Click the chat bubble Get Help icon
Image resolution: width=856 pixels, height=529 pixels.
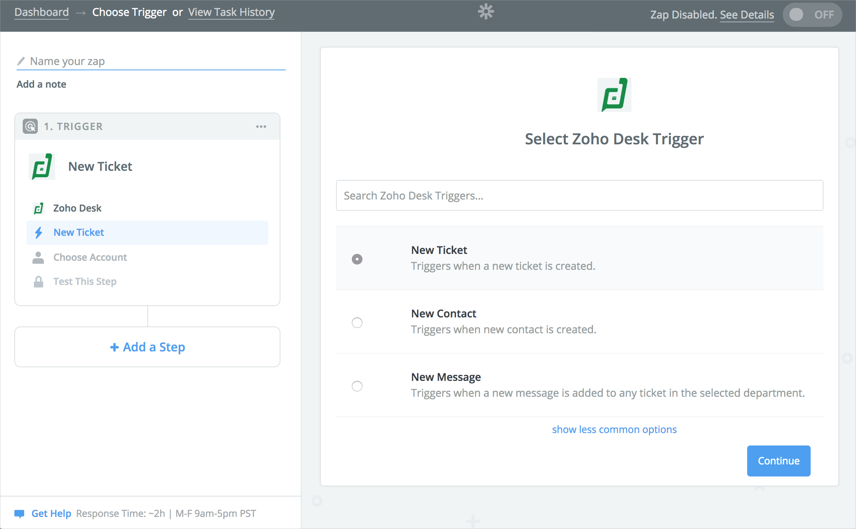click(x=19, y=514)
